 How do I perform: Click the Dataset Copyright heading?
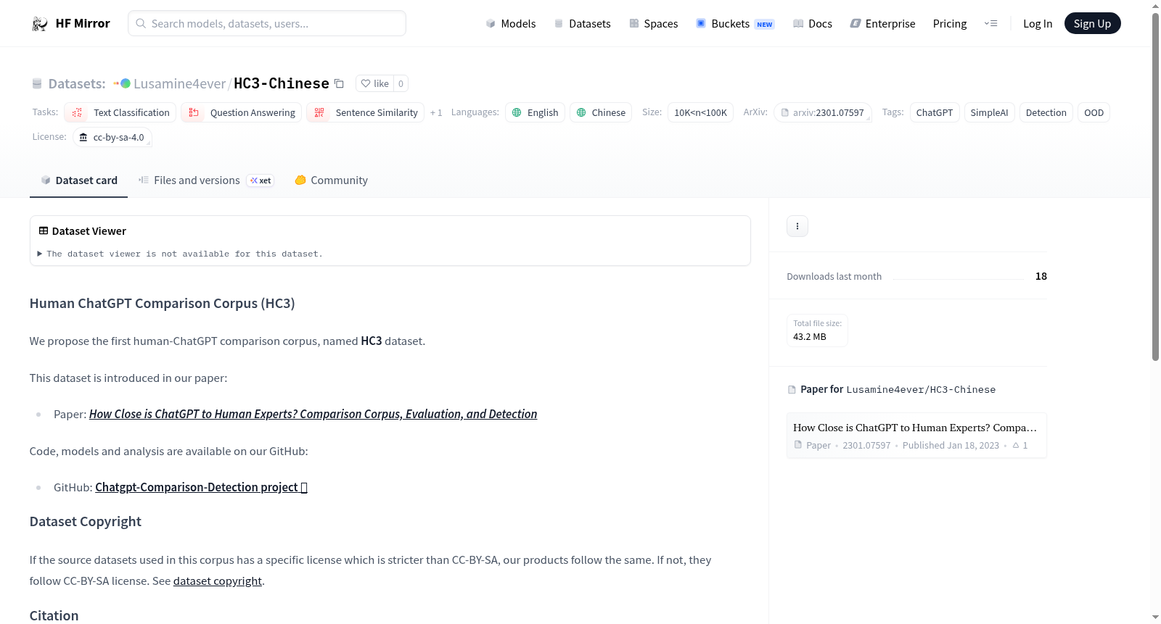coord(86,522)
